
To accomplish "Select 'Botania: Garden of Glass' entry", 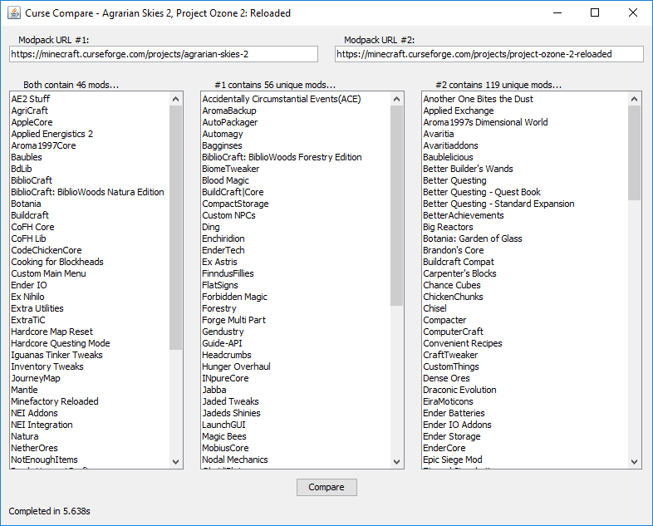I will 473,238.
